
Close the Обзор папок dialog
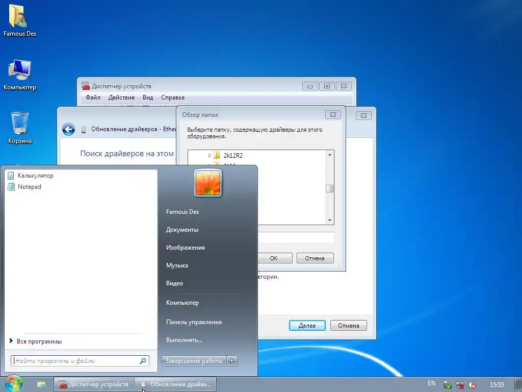[x=333, y=115]
